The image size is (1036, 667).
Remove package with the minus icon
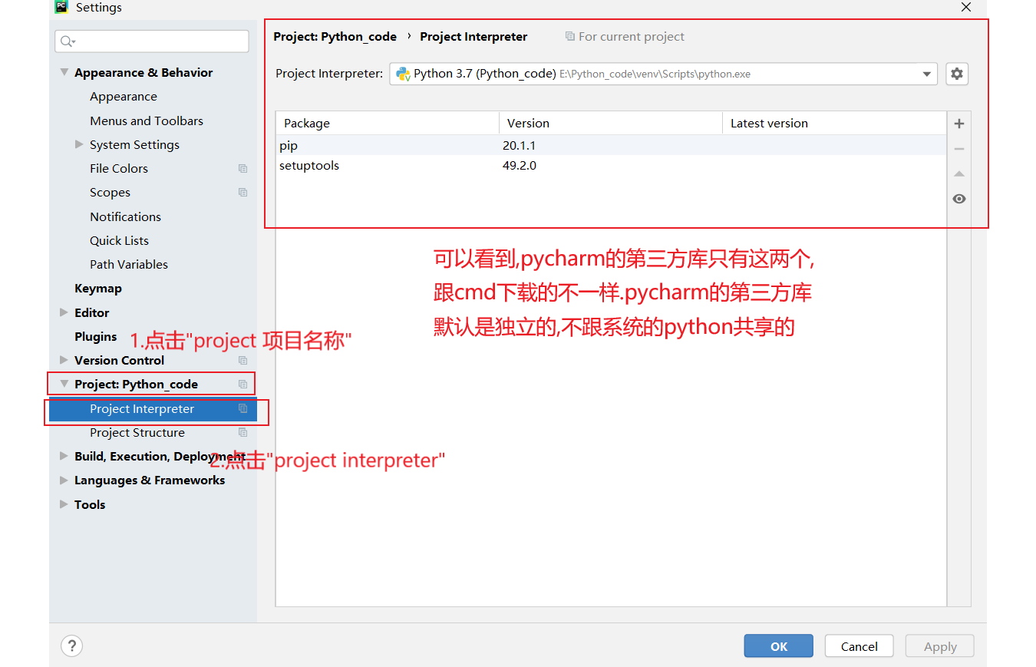[958, 149]
